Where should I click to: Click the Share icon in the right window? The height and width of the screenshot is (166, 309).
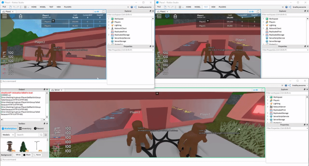click(290, 7)
